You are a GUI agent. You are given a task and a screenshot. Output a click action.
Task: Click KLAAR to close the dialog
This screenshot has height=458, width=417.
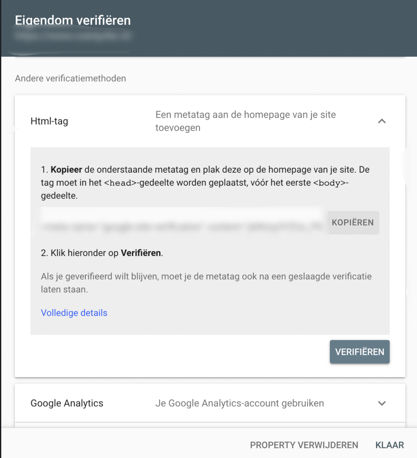point(390,445)
